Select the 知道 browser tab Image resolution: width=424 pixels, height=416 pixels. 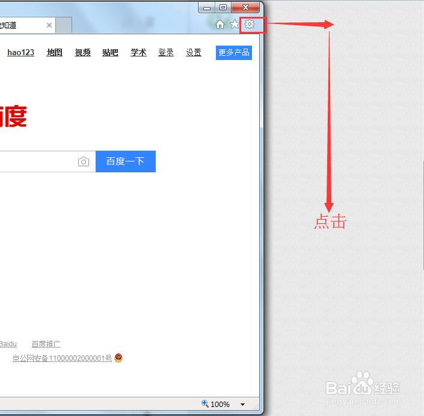(27, 25)
